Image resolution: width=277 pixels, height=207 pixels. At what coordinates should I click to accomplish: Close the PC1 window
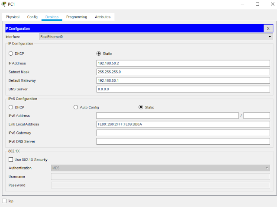(272, 4)
